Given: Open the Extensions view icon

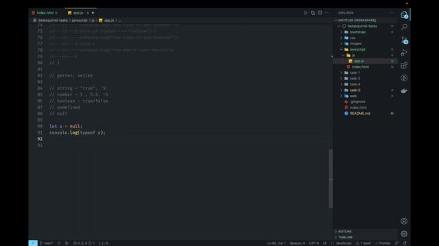Looking at the screenshot, I should pyautogui.click(x=404, y=66).
